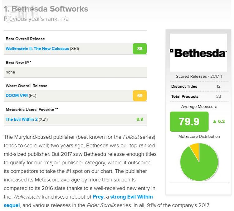Click the 79.9 Average Metascore badge
Image resolution: width=234 pixels, height=211 pixels.
click(x=189, y=121)
